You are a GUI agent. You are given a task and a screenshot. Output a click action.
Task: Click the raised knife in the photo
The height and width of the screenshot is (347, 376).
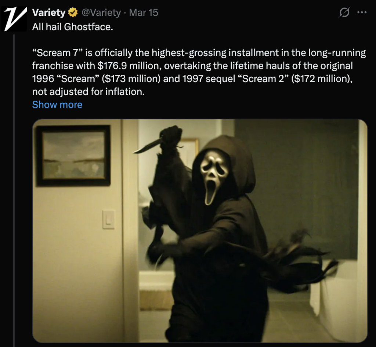tap(148, 145)
